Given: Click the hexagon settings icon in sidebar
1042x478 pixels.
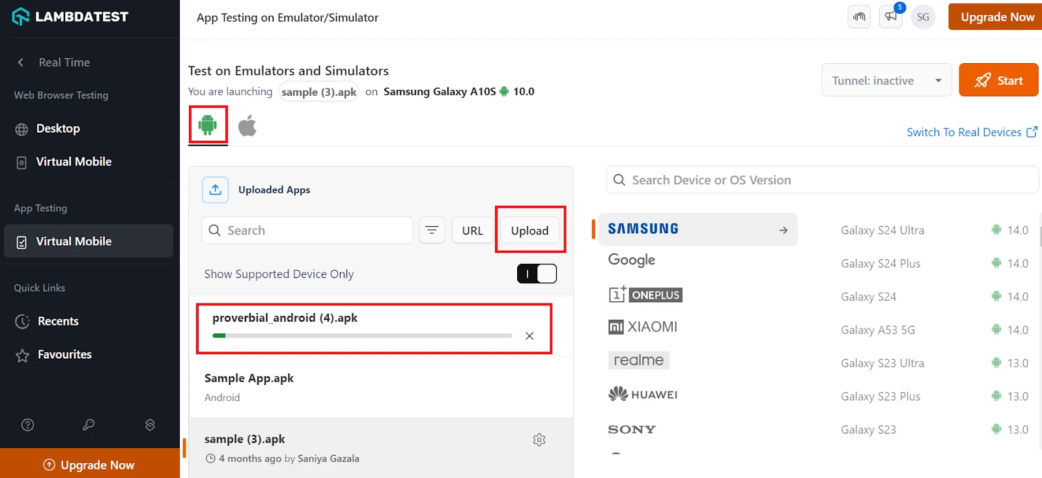Looking at the screenshot, I should pos(150,425).
